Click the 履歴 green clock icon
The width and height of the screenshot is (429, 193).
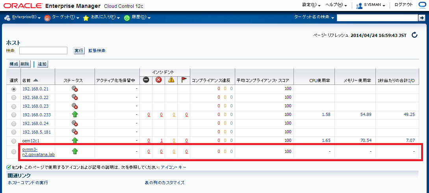127,18
